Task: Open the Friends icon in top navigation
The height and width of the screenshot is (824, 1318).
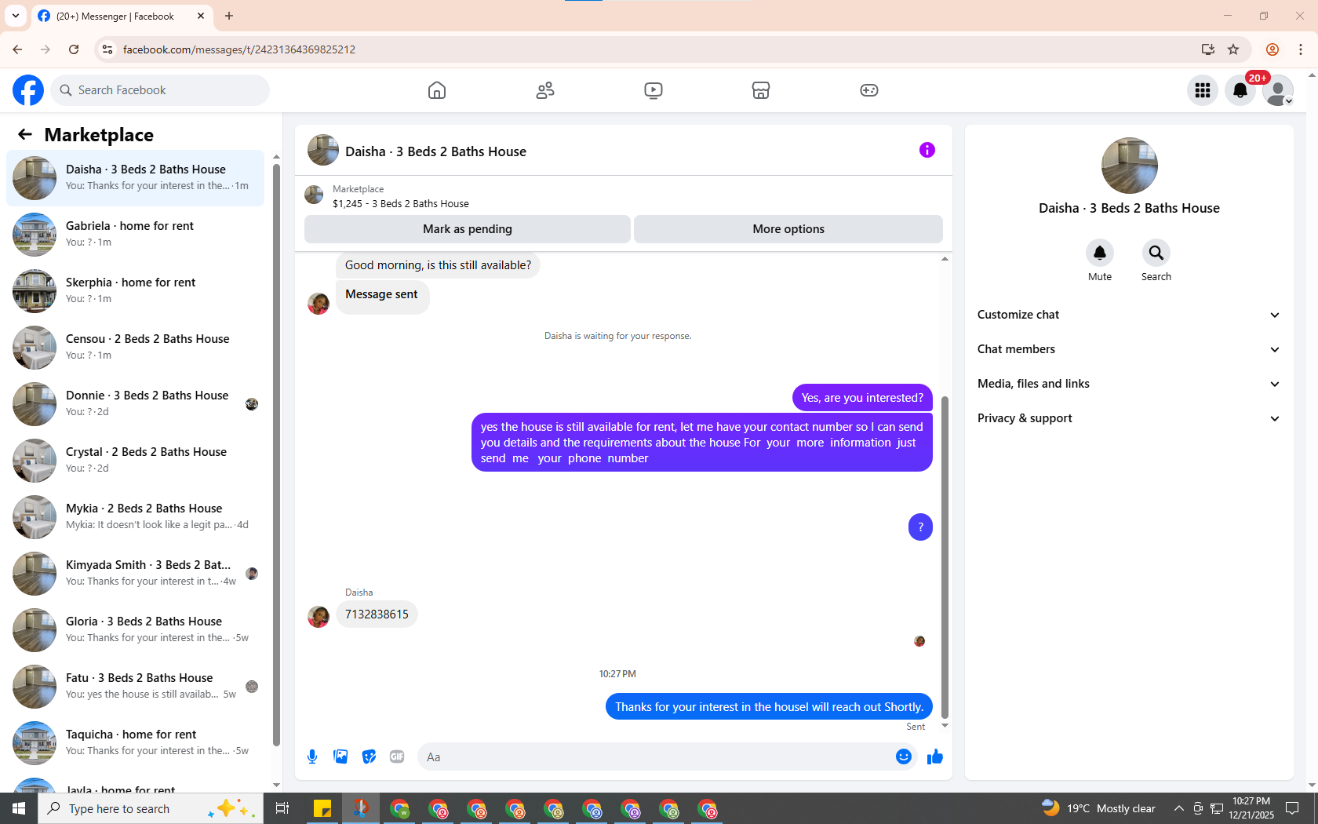Action: coord(545,90)
